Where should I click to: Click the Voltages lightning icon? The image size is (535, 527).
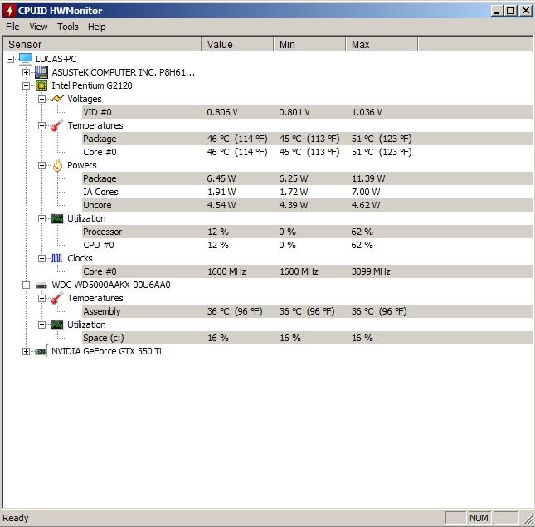(57, 99)
